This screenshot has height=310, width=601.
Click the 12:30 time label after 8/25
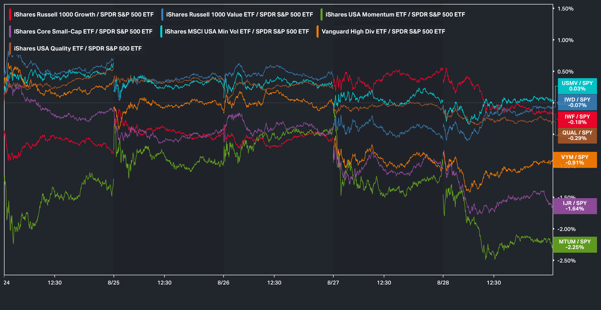(164, 283)
